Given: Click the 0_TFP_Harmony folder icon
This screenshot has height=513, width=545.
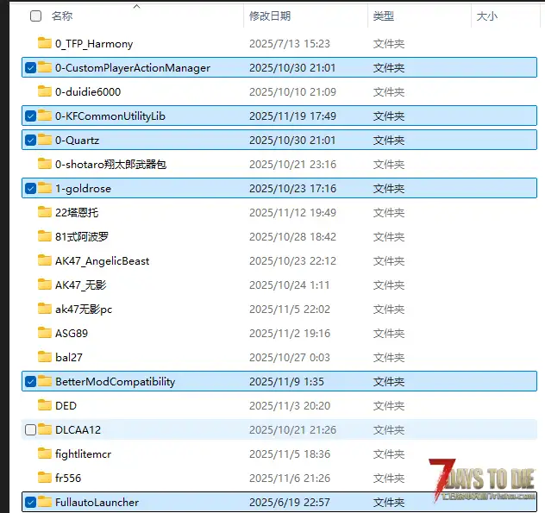Looking at the screenshot, I should point(45,43).
